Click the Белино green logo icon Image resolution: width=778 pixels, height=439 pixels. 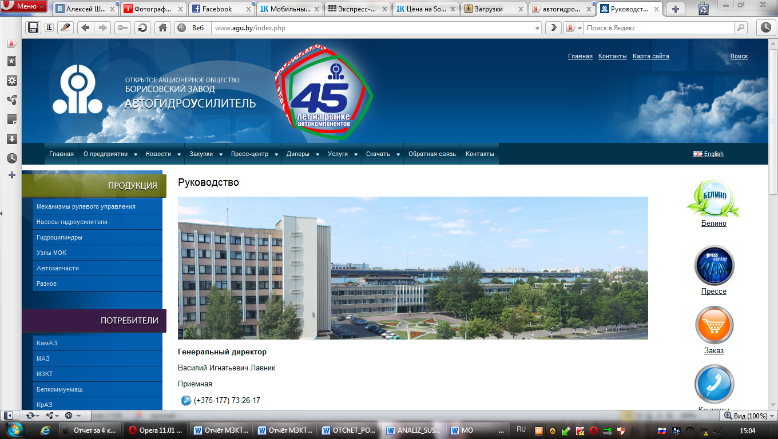(x=713, y=198)
